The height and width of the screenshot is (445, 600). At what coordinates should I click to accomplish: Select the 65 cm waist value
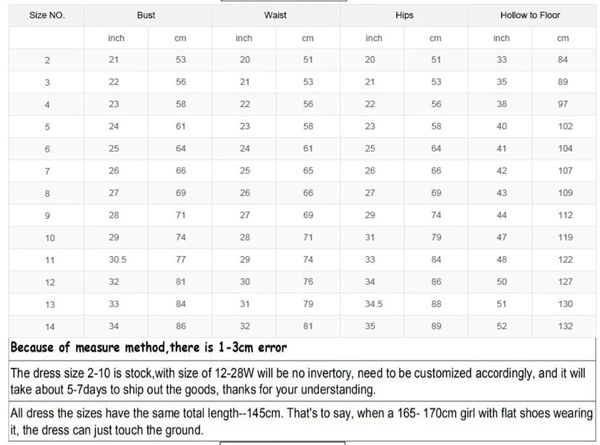pos(308,171)
